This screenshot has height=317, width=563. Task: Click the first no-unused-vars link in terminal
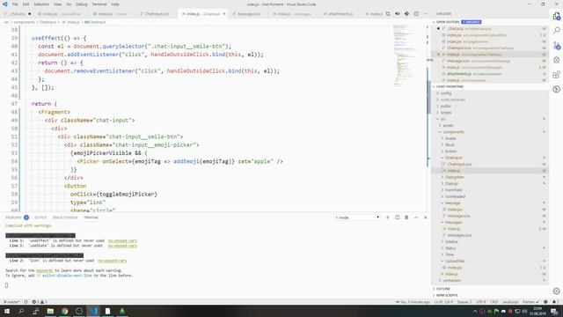tap(122, 240)
